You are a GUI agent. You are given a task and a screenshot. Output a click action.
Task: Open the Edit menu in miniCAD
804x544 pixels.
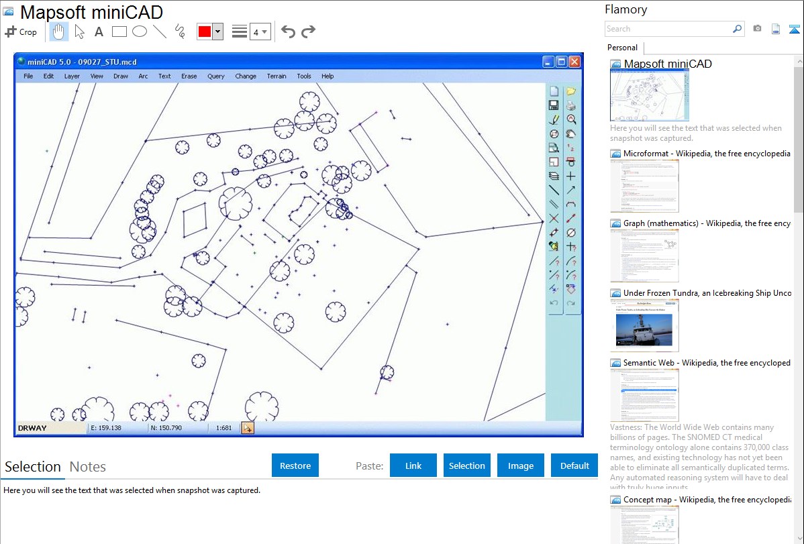48,76
